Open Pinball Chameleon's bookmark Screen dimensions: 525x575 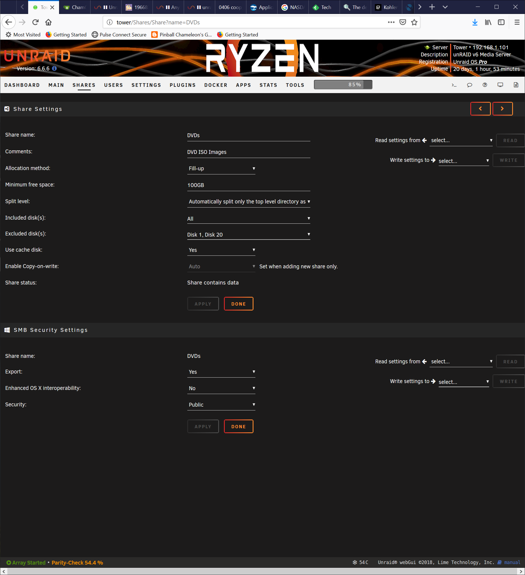tap(182, 35)
